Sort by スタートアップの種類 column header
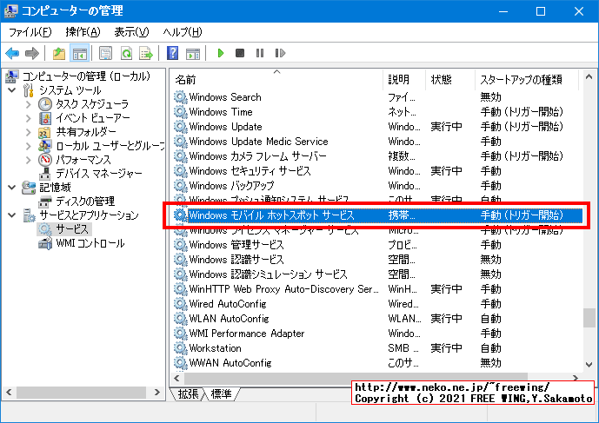Viewport: 599px width, 423px height. [x=527, y=80]
